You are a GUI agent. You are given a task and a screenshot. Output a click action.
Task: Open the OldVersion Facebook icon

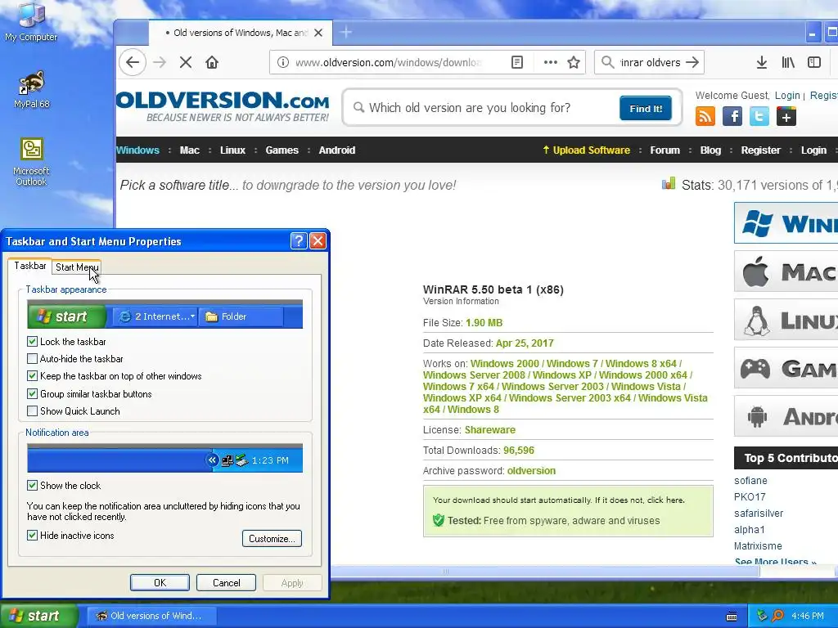point(732,116)
